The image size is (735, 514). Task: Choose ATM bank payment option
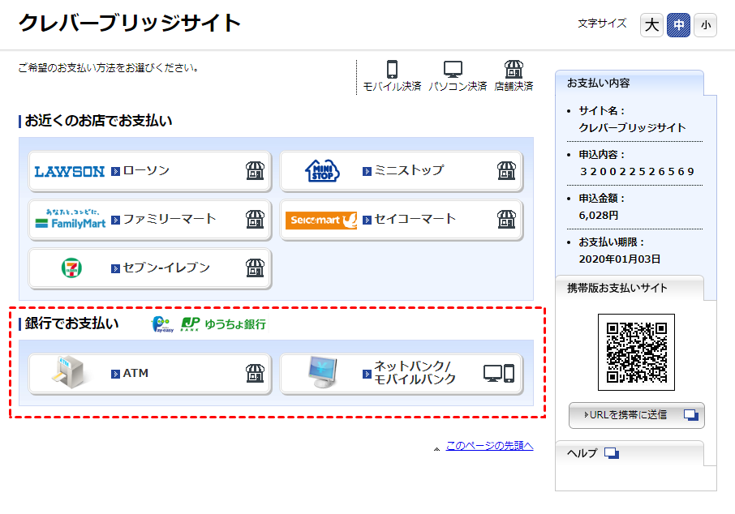pyautogui.click(x=149, y=374)
